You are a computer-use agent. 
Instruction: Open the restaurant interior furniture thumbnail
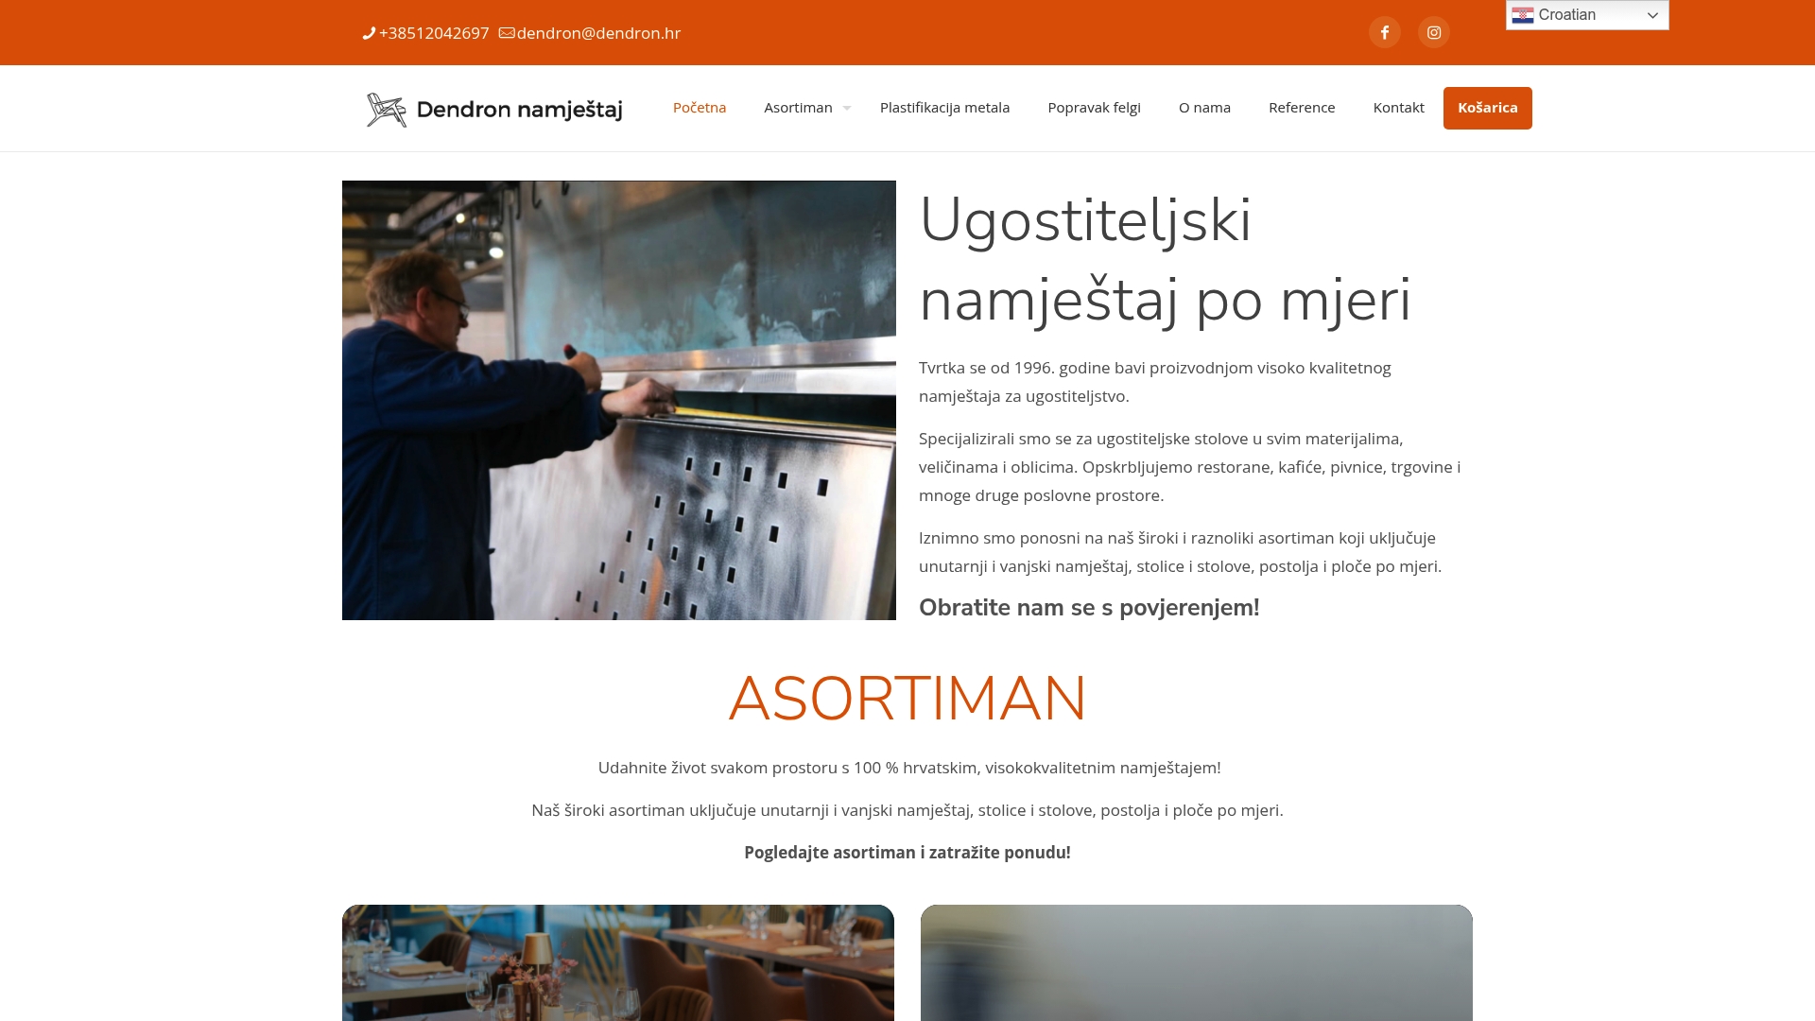(x=618, y=962)
